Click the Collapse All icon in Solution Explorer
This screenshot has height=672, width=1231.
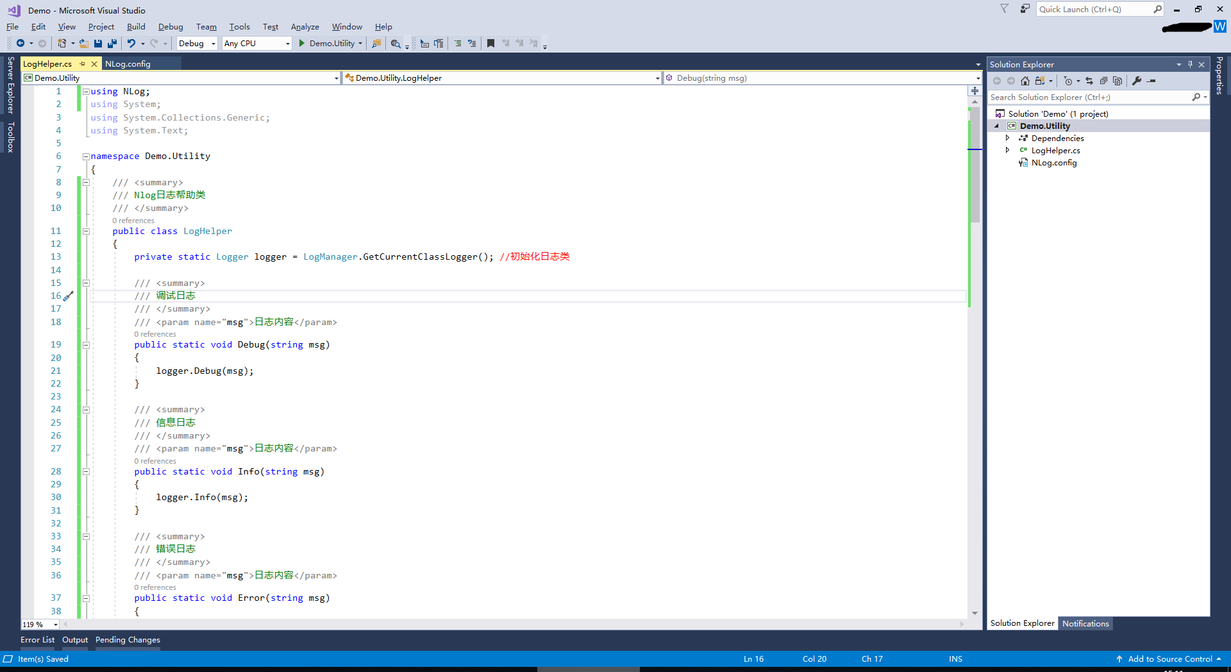(x=1103, y=81)
